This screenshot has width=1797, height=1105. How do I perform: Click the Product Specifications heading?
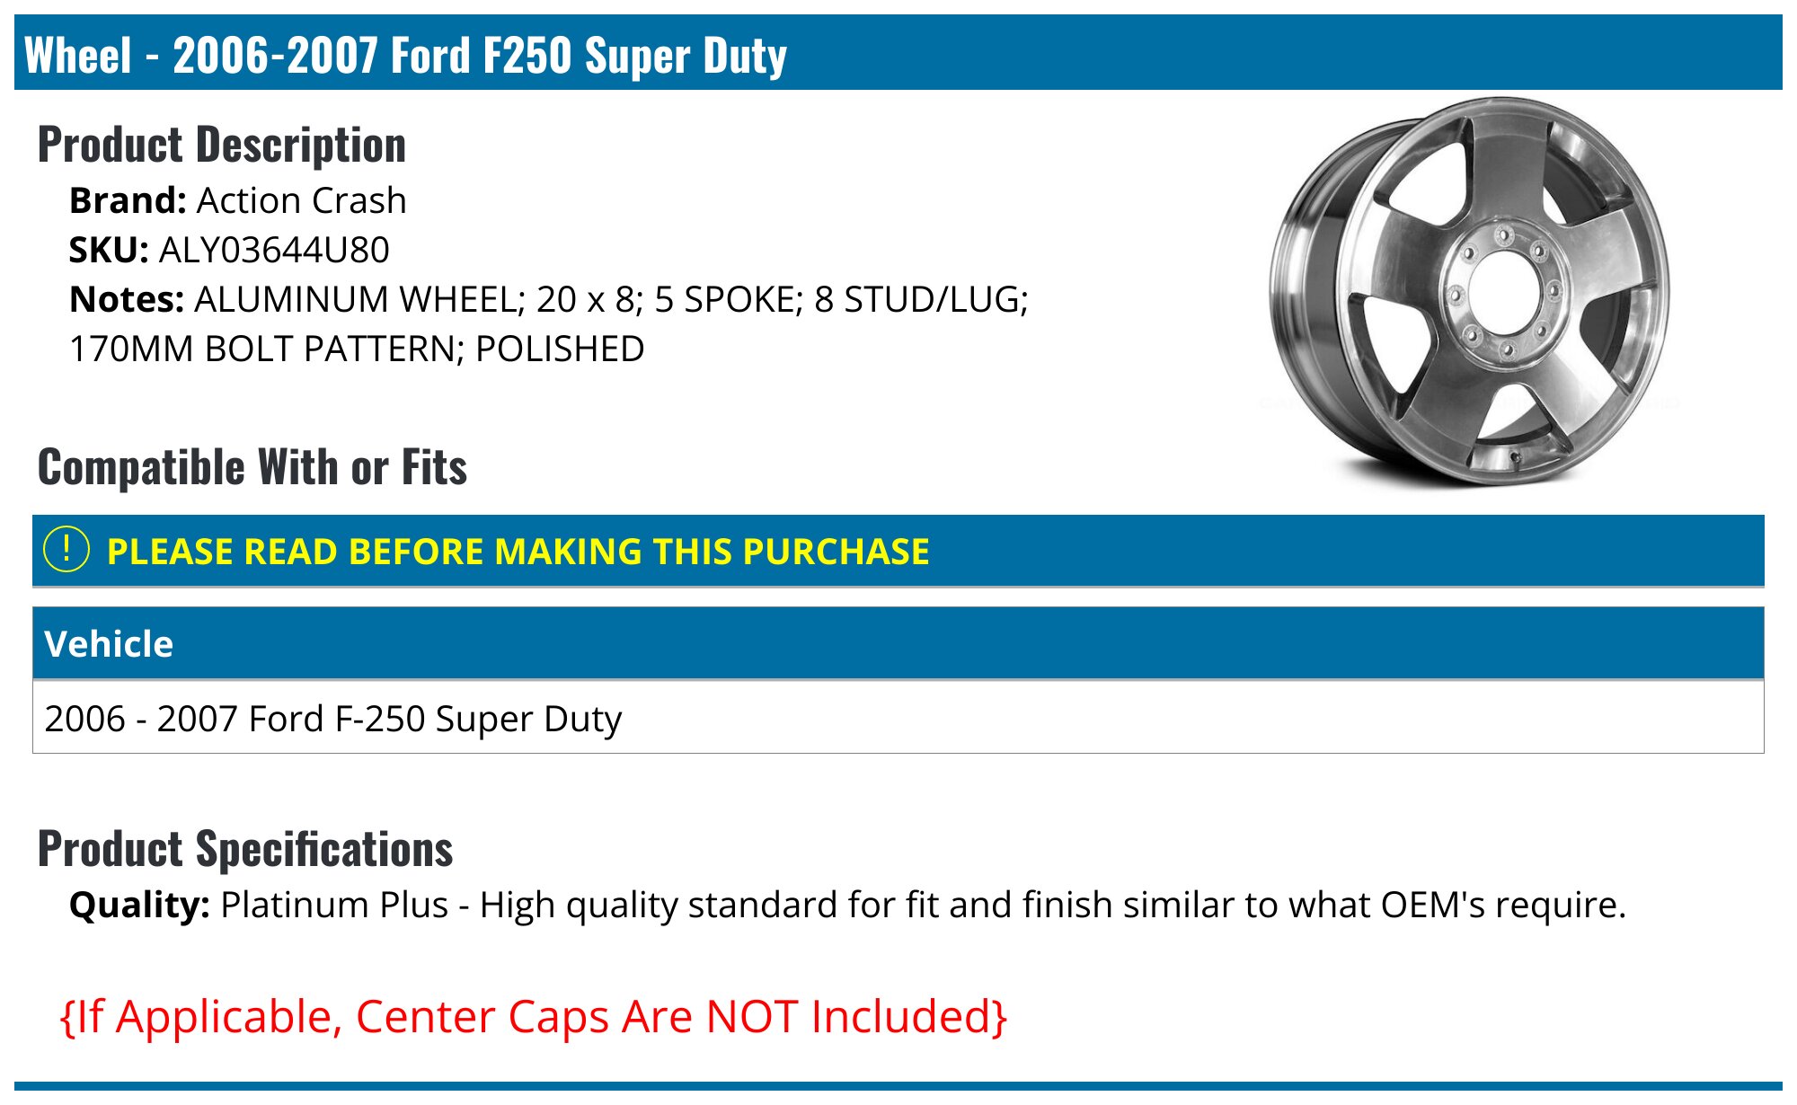click(x=245, y=849)
